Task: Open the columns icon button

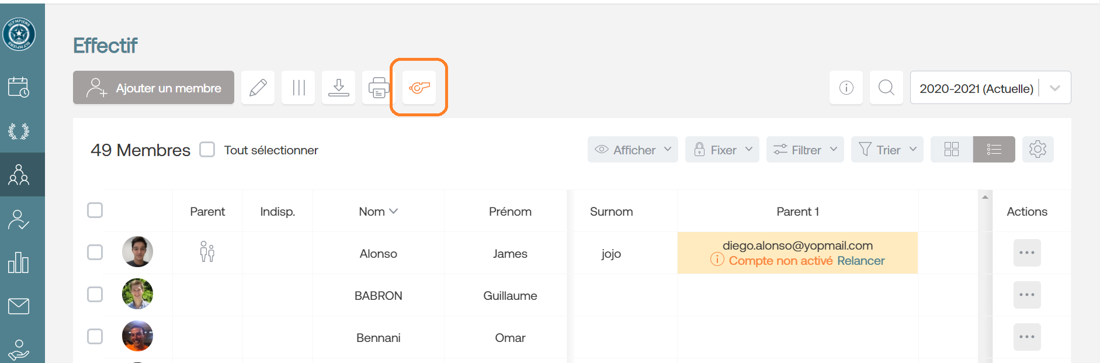Action: [x=298, y=88]
